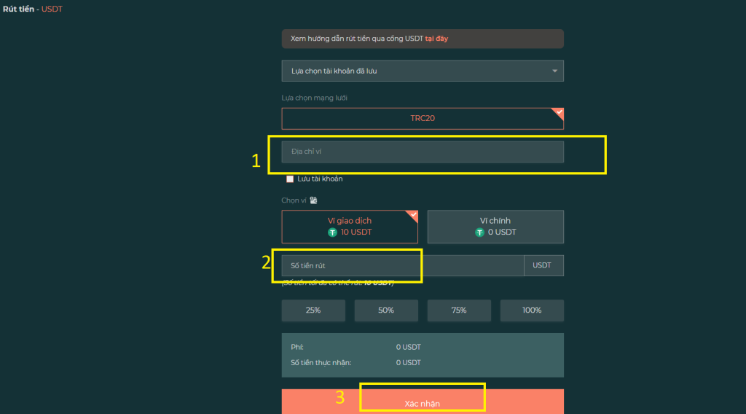Choose the 50% amount button
The height and width of the screenshot is (414, 746).
coord(386,310)
